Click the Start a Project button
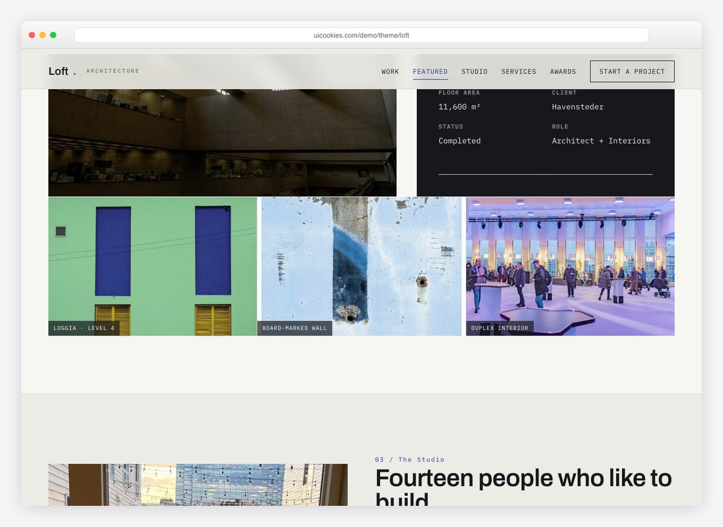This screenshot has width=723, height=527. point(632,71)
